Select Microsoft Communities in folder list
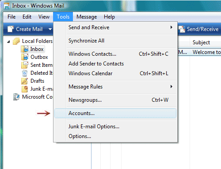Screen dimensions: 221x169 click(x=38, y=97)
